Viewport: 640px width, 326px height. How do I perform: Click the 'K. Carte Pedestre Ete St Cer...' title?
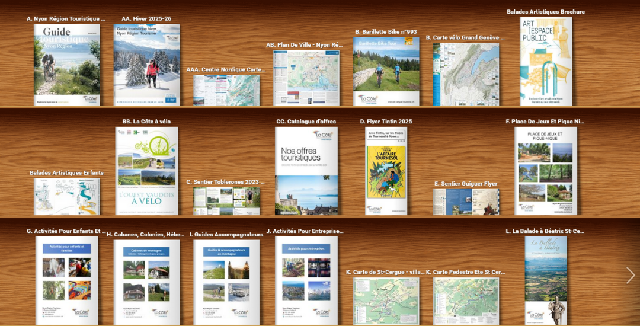point(465,272)
